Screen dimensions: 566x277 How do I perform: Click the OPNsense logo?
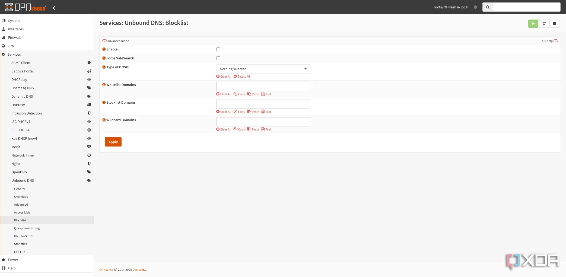click(x=25, y=7)
